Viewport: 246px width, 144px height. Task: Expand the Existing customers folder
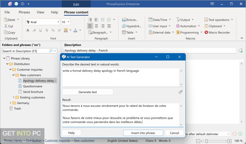coord(14,97)
